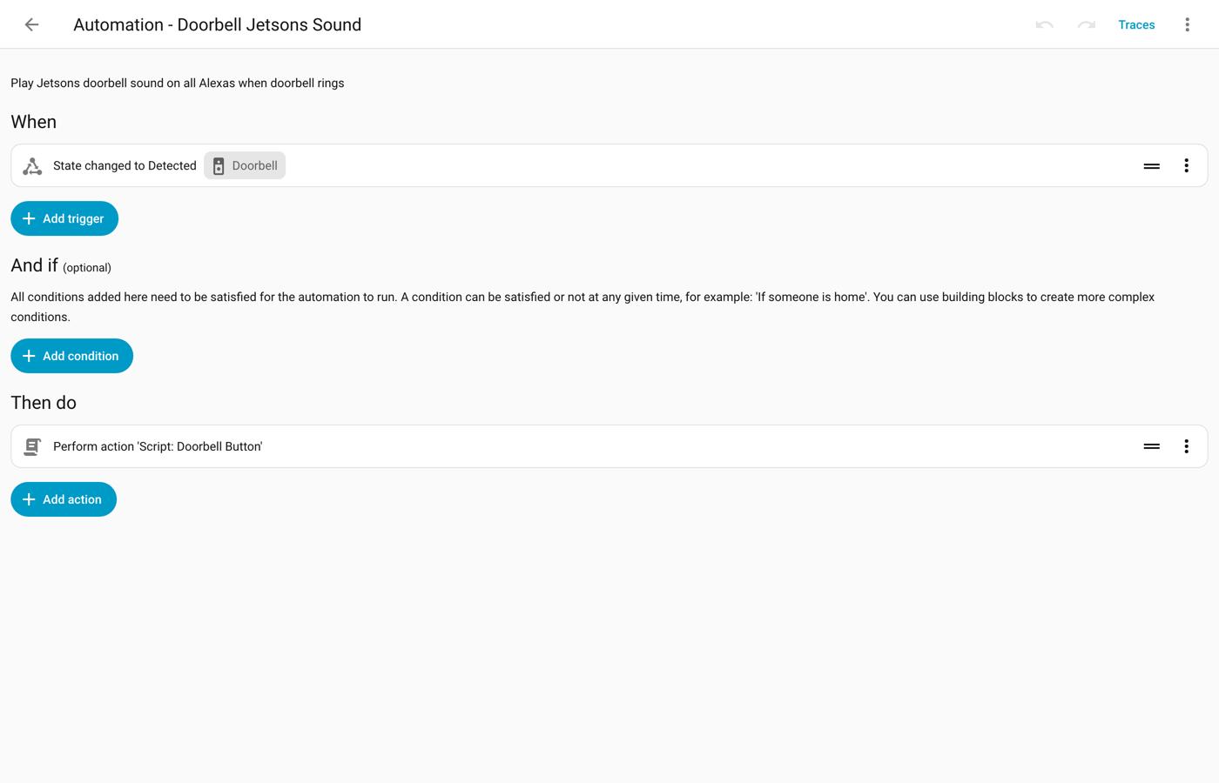Click the script action icon
Image resolution: width=1219 pixels, height=783 pixels.
(32, 446)
